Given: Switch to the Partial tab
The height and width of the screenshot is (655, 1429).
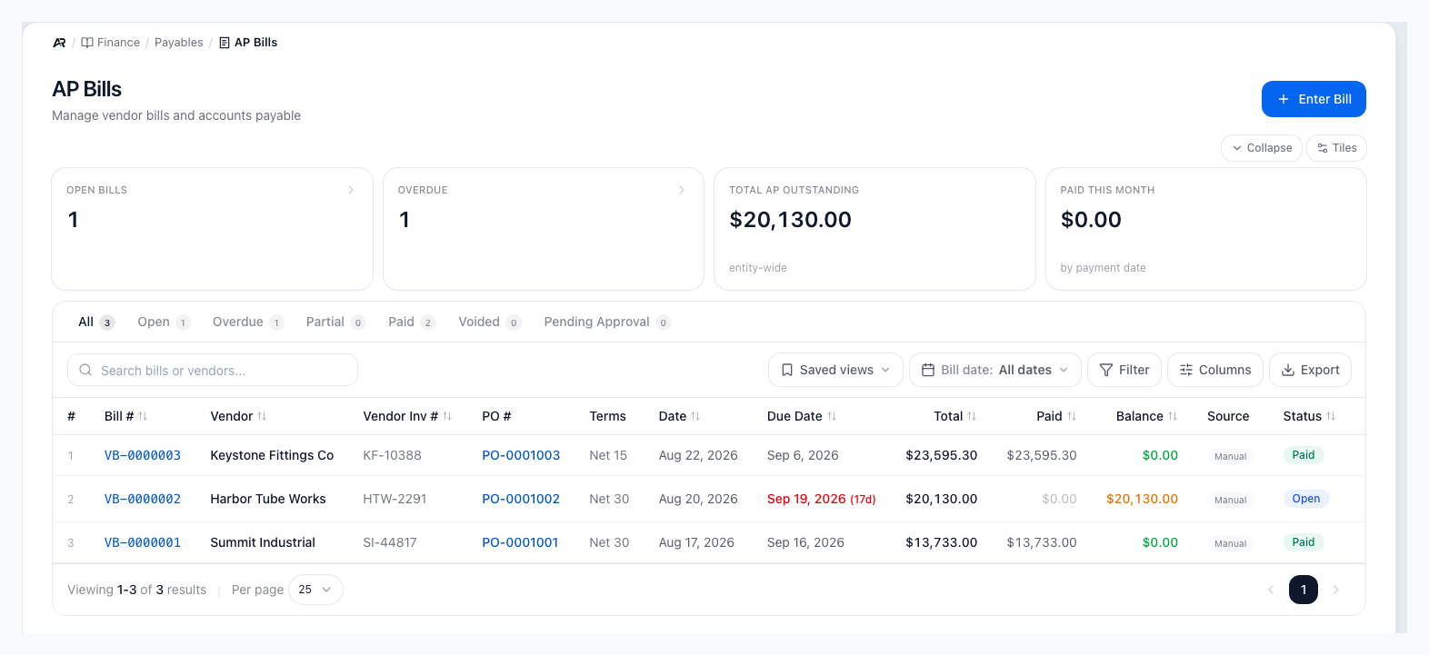Looking at the screenshot, I should tap(335, 323).
